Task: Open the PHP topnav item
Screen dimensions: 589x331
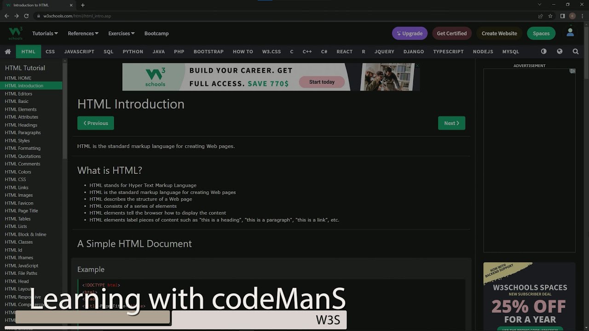Action: [x=179, y=51]
